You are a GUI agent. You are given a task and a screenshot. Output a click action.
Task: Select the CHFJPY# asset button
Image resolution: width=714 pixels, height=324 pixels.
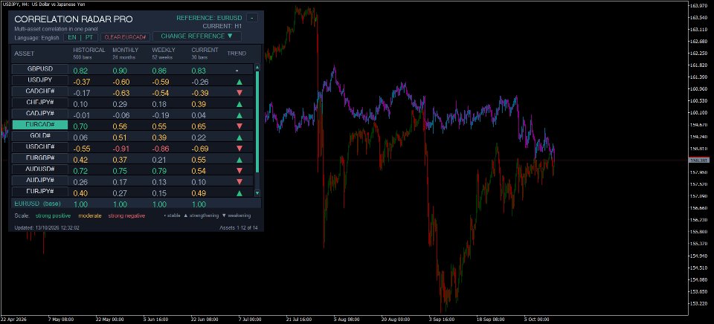click(x=40, y=103)
